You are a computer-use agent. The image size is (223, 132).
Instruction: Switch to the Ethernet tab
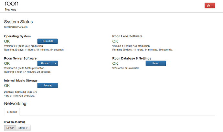click(x=12, y=112)
